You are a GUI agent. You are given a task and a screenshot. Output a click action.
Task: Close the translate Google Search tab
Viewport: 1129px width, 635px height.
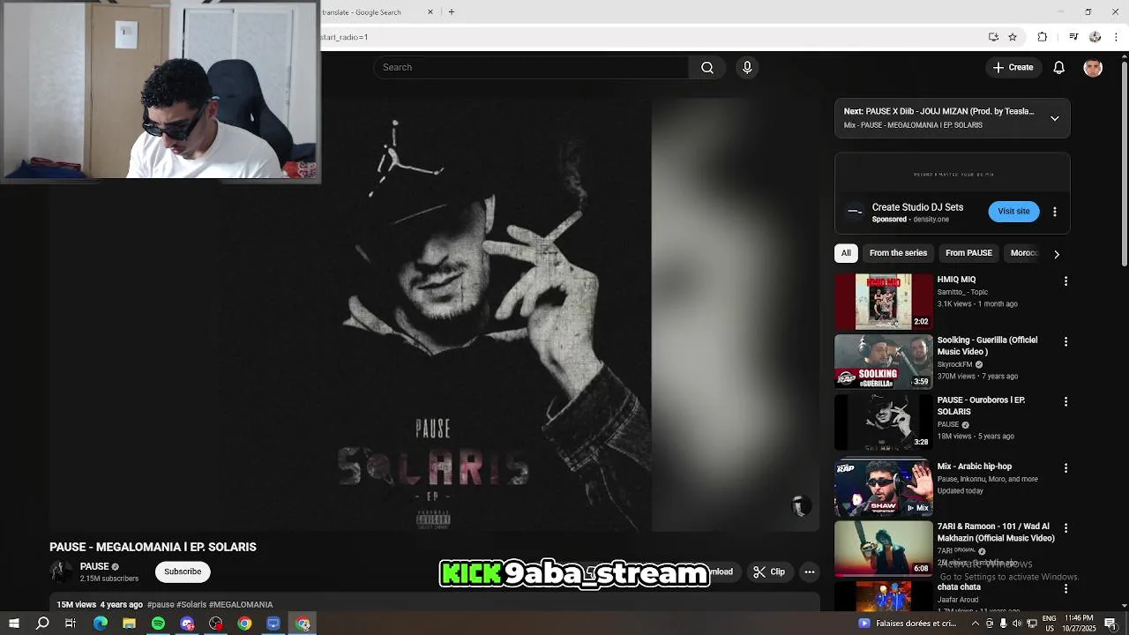click(x=430, y=12)
